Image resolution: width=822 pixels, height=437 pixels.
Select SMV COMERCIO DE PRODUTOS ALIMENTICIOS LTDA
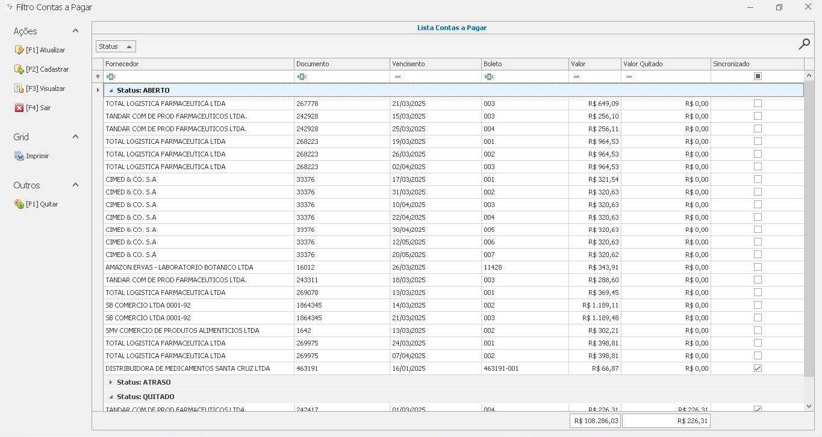pos(453,330)
